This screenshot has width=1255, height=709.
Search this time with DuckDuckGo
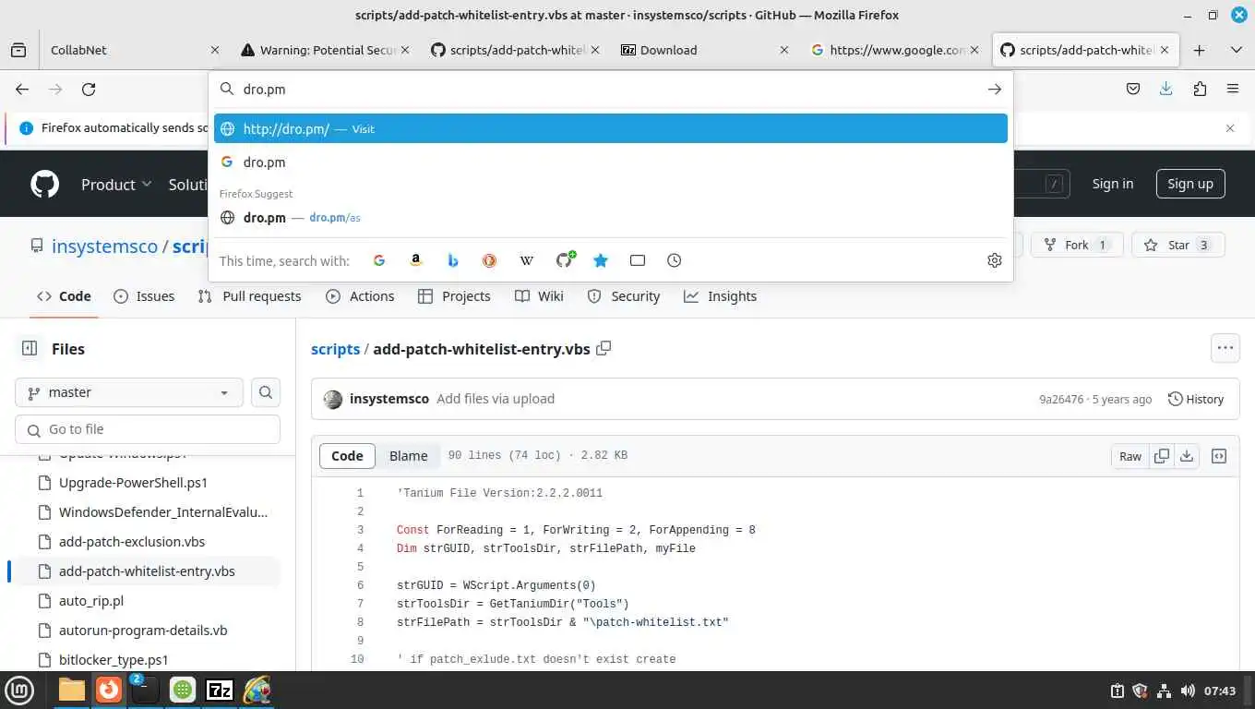pyautogui.click(x=489, y=260)
